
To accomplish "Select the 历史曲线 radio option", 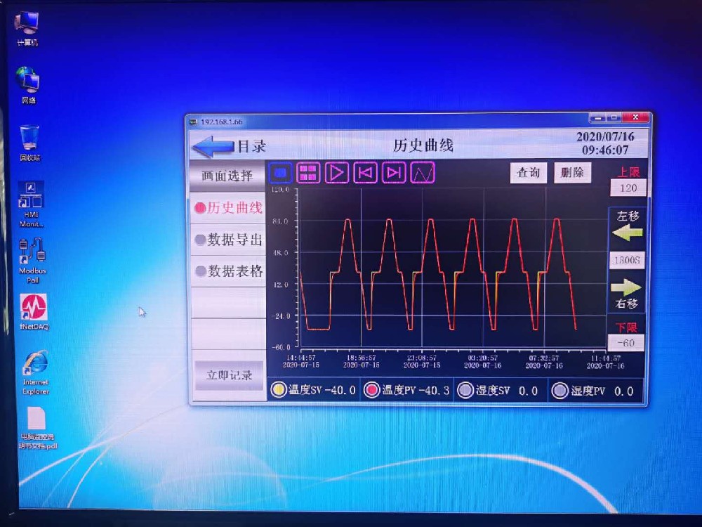I will coord(200,208).
